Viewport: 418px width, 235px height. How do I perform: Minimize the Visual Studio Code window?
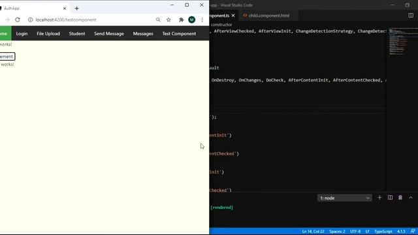(x=393, y=5)
